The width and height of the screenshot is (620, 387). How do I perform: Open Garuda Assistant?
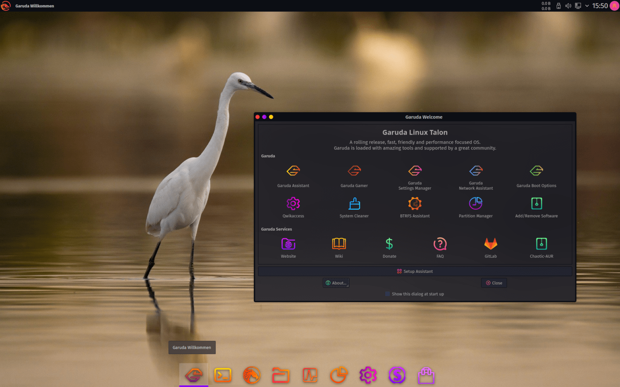click(293, 176)
